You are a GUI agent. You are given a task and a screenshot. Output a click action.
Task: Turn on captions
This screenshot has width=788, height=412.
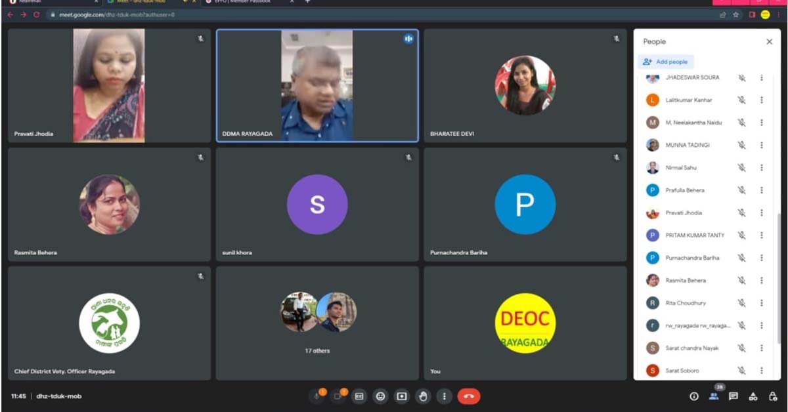click(x=359, y=396)
